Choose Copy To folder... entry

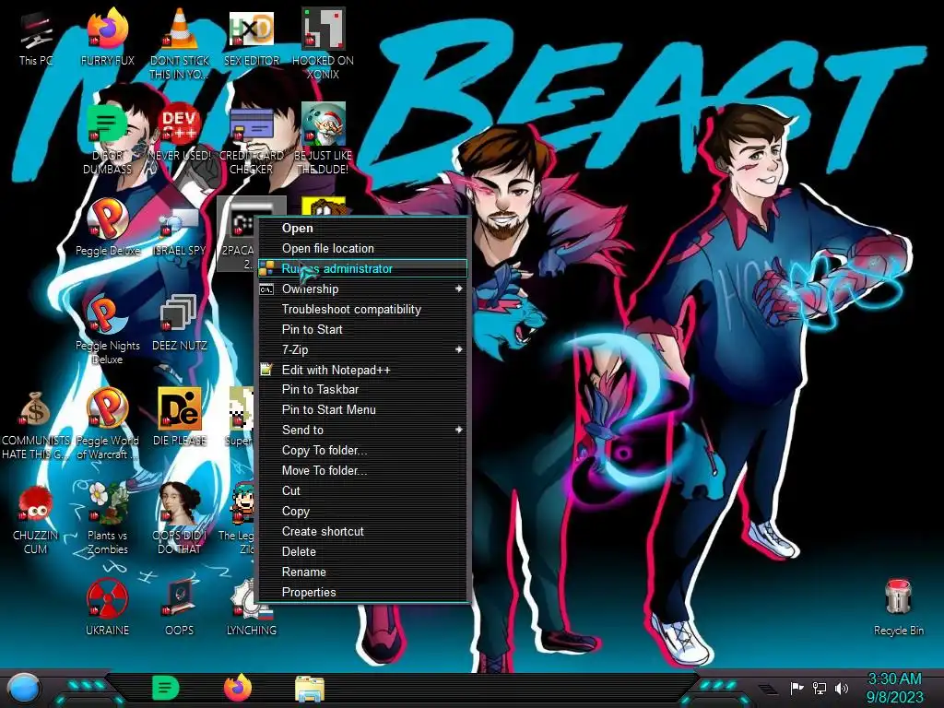[x=363, y=450]
